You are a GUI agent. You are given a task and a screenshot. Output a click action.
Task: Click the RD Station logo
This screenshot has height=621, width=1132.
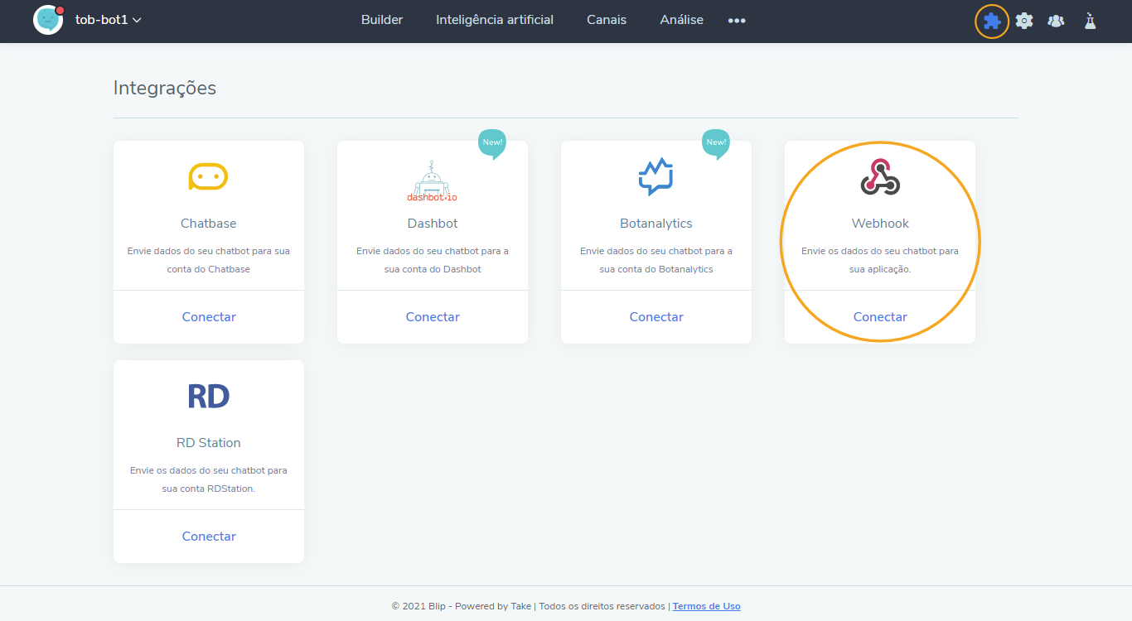209,397
